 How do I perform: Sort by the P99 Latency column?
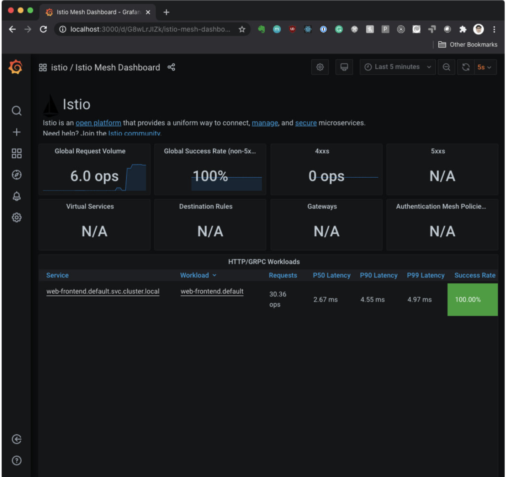[425, 275]
